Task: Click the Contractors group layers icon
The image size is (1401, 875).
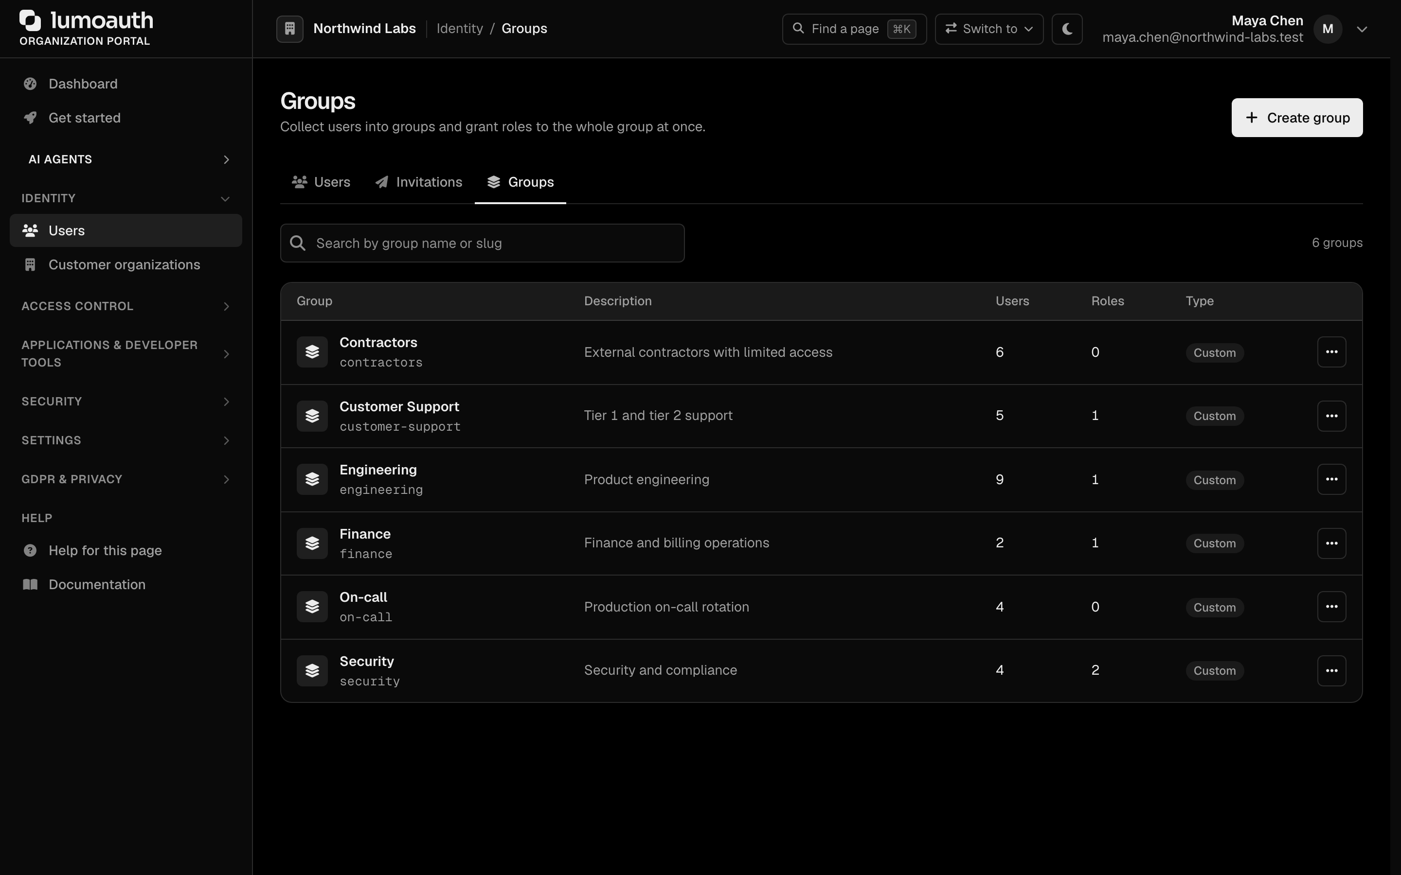Action: (312, 352)
